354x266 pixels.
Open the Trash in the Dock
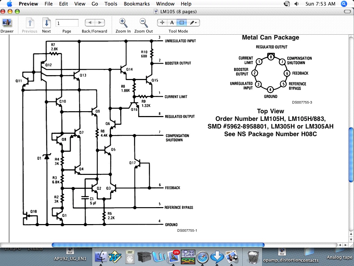pyautogui.click(x=253, y=257)
